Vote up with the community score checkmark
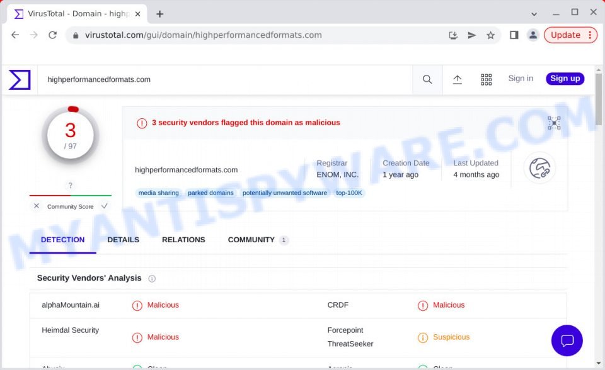The image size is (605, 370). click(104, 206)
